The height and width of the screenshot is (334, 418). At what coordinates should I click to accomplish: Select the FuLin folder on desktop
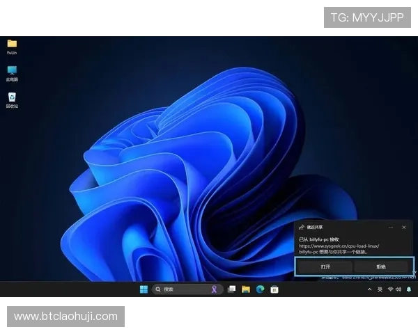pos(12,45)
